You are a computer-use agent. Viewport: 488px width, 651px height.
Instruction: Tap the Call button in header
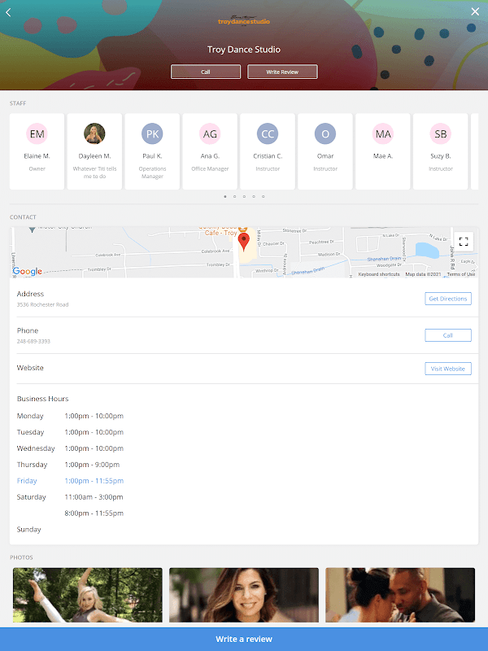[206, 72]
